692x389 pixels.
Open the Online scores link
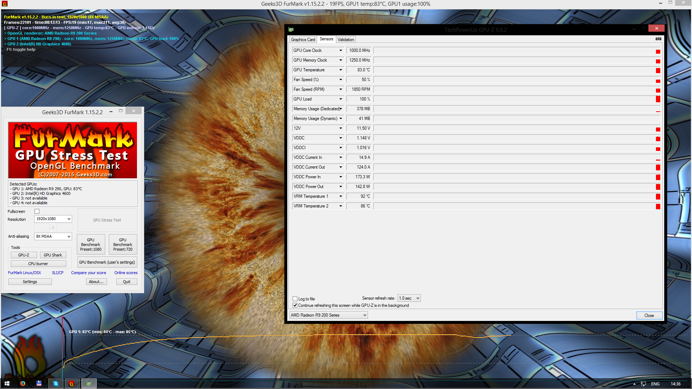126,273
